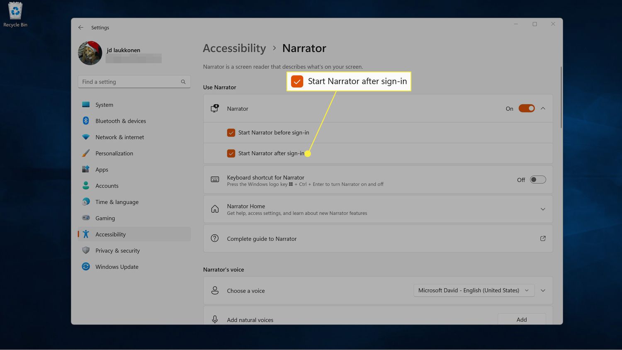Click the user profile picture
Viewport: 622px width, 350px height.
coord(90,53)
